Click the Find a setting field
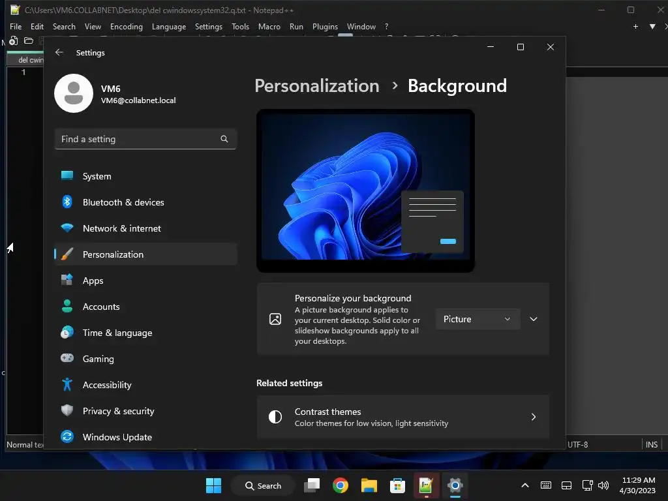Screen dimensions: 668x501 point(145,139)
